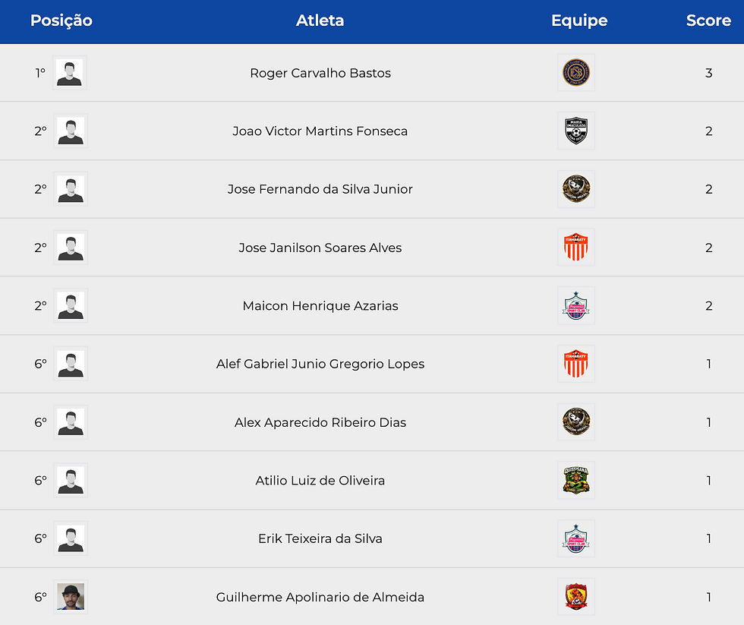
Task: Open Joao Victor Martins Fonseca's name link
Action: tap(320, 131)
